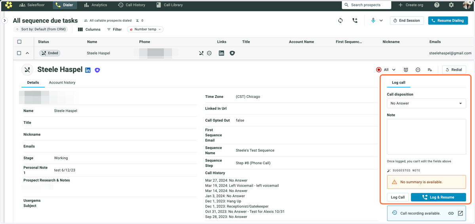Select the Log call tab
The height and width of the screenshot is (224, 475).
399,83
